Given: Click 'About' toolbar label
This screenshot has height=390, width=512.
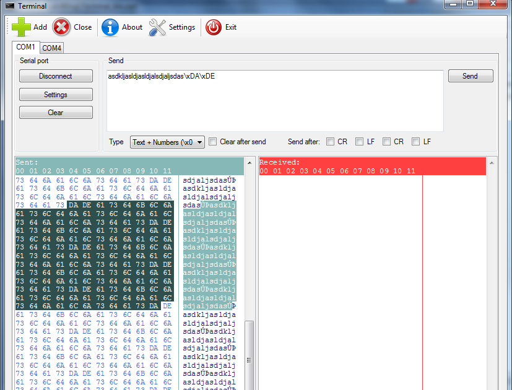Looking at the screenshot, I should pos(132,27).
